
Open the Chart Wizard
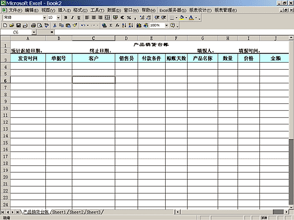[x=139, y=25]
